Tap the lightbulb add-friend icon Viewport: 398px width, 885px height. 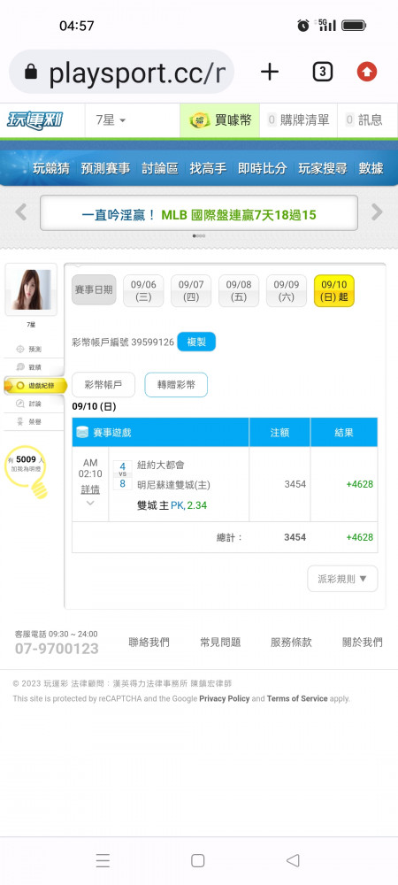click(26, 470)
